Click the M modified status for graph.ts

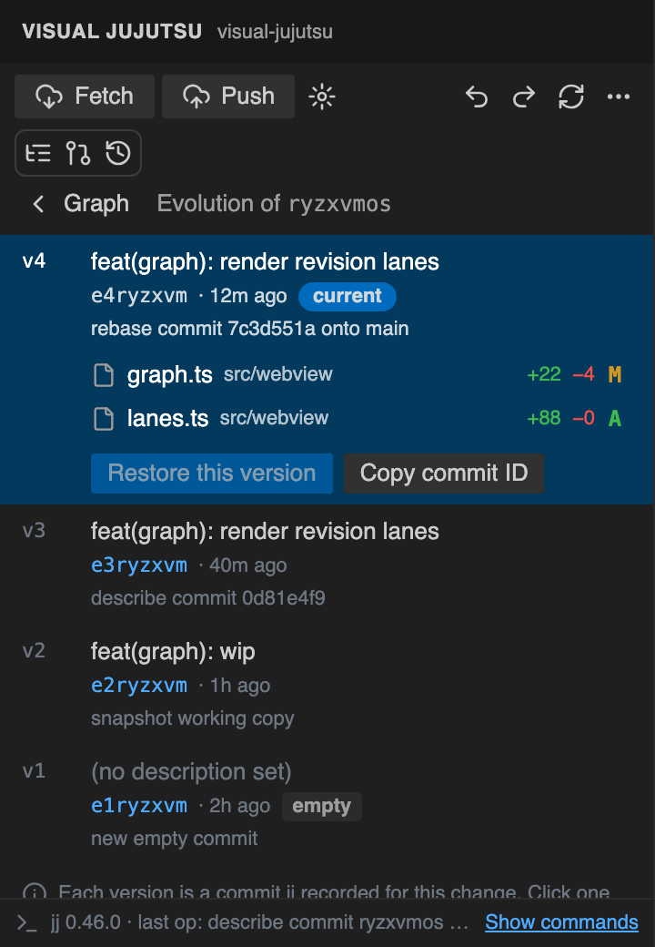click(x=615, y=375)
